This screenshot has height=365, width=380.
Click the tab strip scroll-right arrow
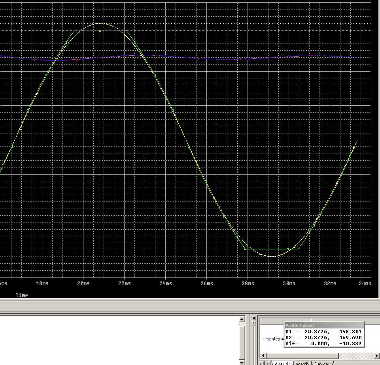(x=268, y=363)
